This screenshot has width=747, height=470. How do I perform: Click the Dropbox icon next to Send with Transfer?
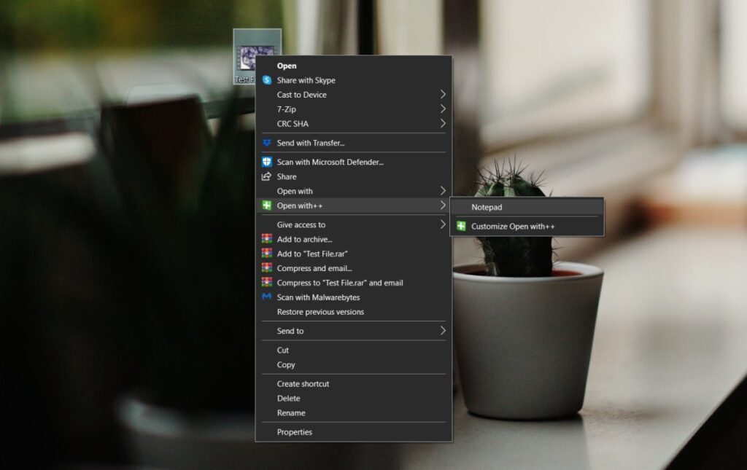point(268,142)
